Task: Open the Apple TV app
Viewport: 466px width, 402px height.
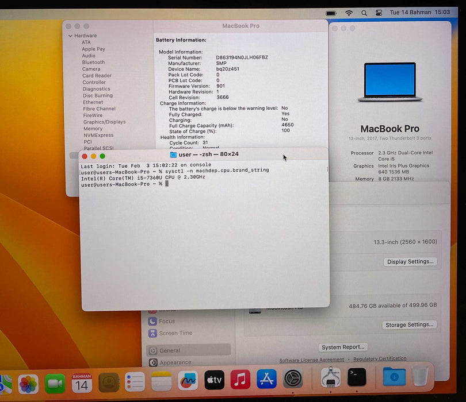Action: pos(214,380)
